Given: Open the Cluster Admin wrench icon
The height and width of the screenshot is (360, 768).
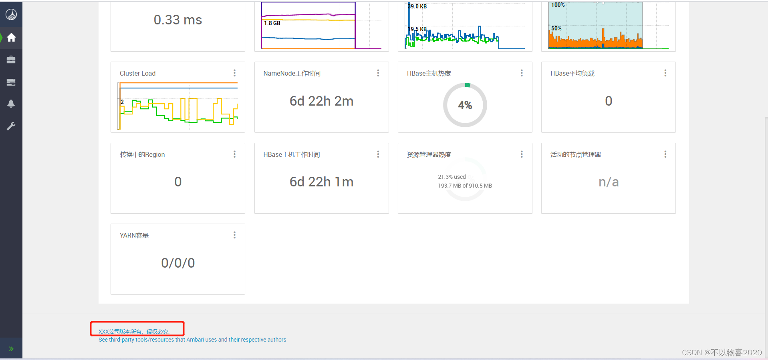Looking at the screenshot, I should (x=11, y=126).
